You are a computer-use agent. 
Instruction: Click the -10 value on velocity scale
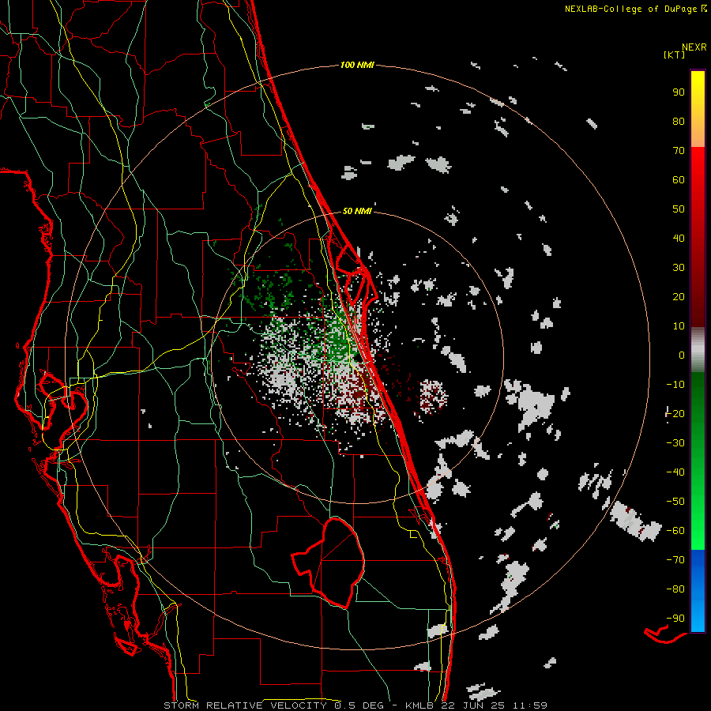click(x=675, y=385)
